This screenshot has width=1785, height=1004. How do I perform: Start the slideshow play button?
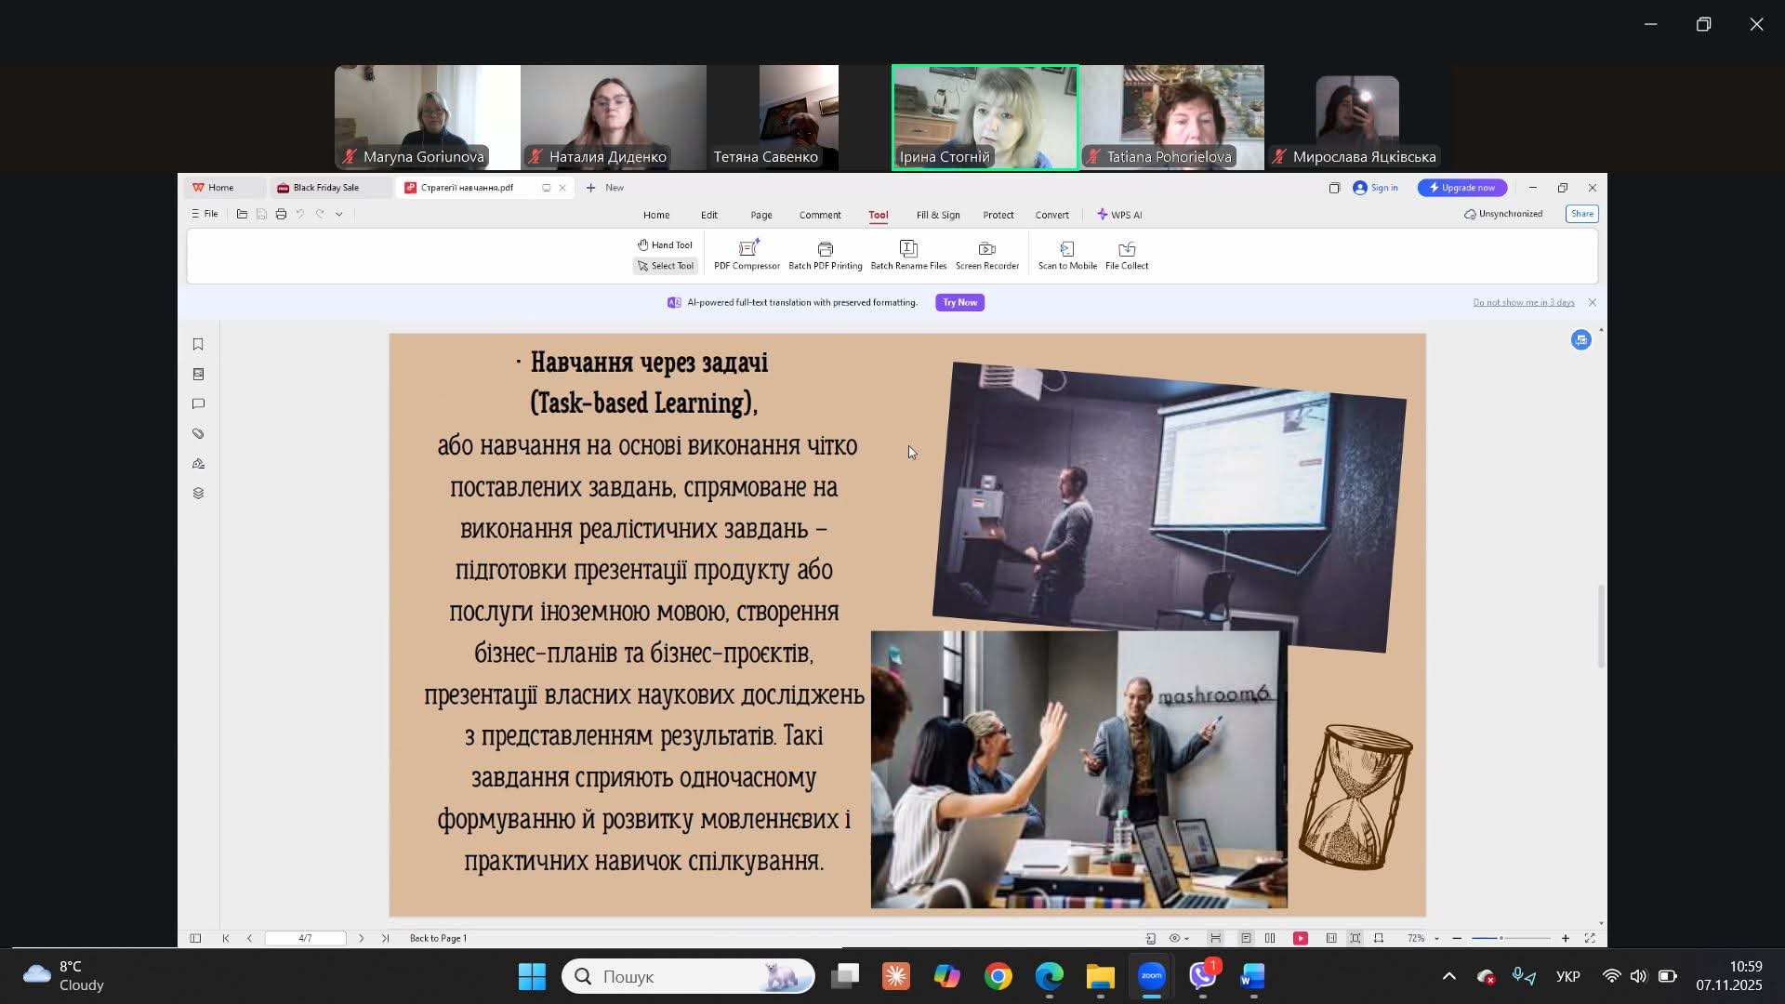(1300, 939)
